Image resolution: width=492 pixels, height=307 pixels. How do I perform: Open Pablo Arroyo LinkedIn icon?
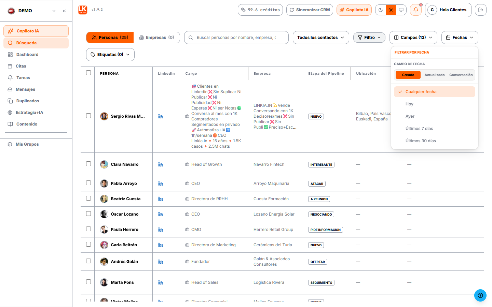[161, 184]
